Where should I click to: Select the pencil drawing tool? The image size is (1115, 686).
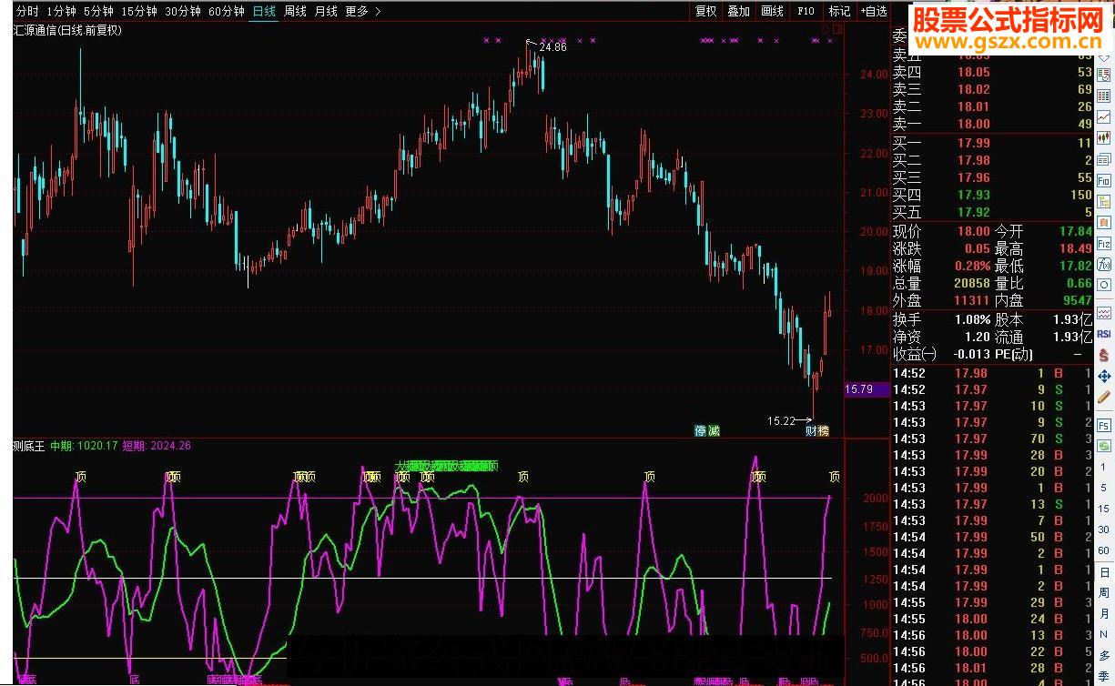[x=1104, y=397]
